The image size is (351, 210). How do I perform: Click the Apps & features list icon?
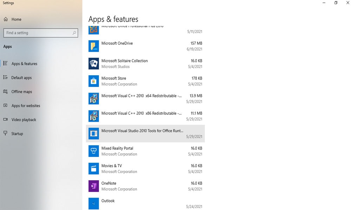click(x=5, y=63)
